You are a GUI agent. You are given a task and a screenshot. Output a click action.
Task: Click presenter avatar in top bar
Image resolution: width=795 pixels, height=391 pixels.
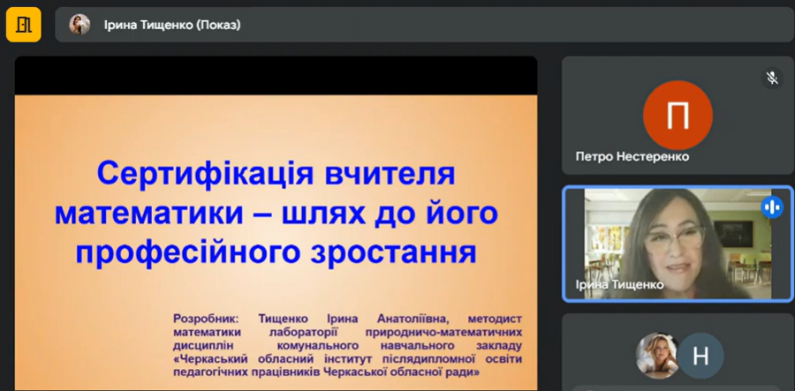pyautogui.click(x=79, y=25)
